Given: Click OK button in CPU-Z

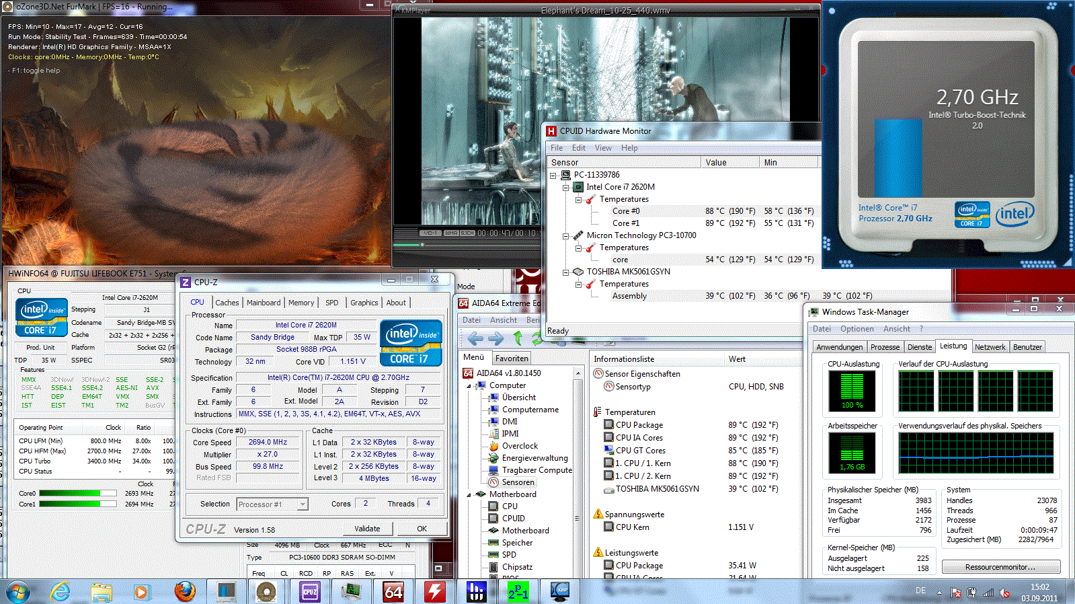Looking at the screenshot, I should coord(422,529).
